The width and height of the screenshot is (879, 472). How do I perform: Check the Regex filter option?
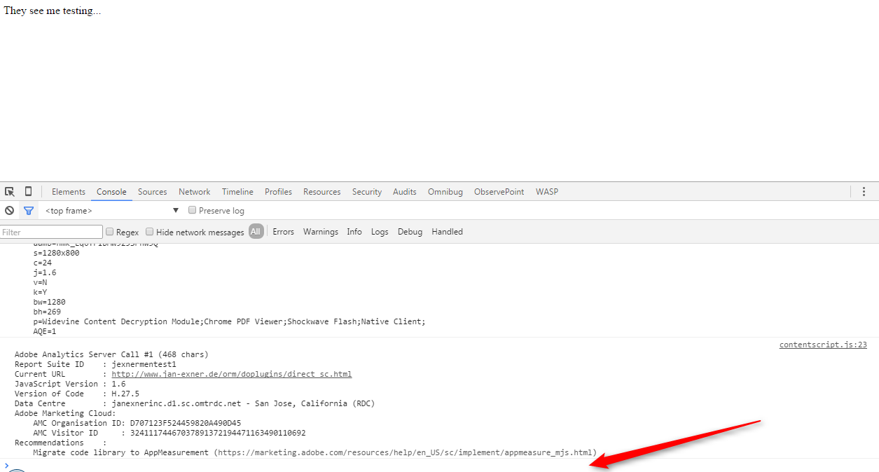110,232
